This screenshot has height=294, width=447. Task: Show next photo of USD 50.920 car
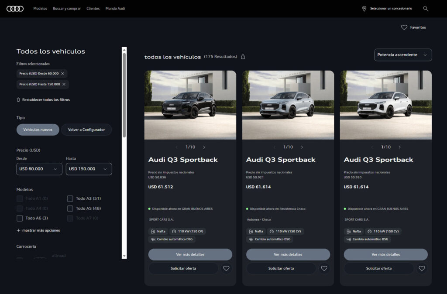tap(399, 147)
